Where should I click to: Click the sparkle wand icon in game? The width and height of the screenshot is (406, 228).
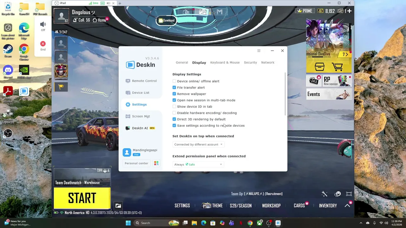pos(324,194)
